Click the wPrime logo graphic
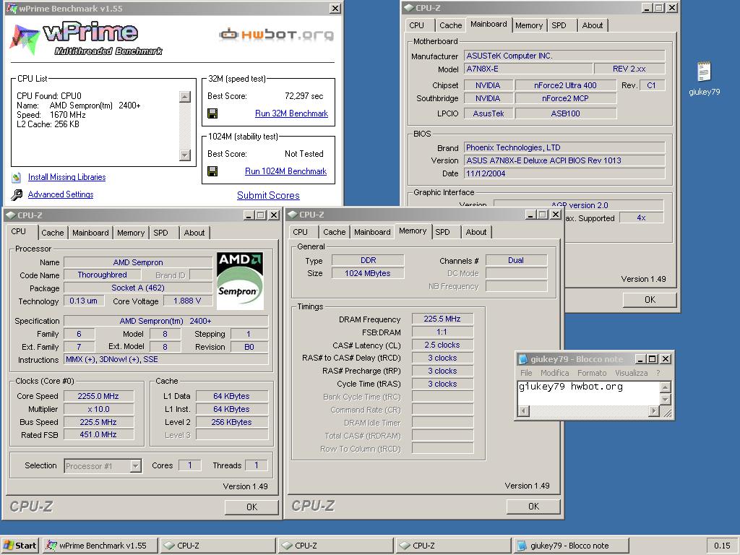Viewport: 740px width, 555px height. coord(87,39)
